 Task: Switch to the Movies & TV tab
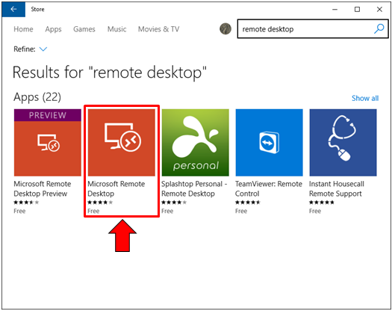pyautogui.click(x=159, y=29)
